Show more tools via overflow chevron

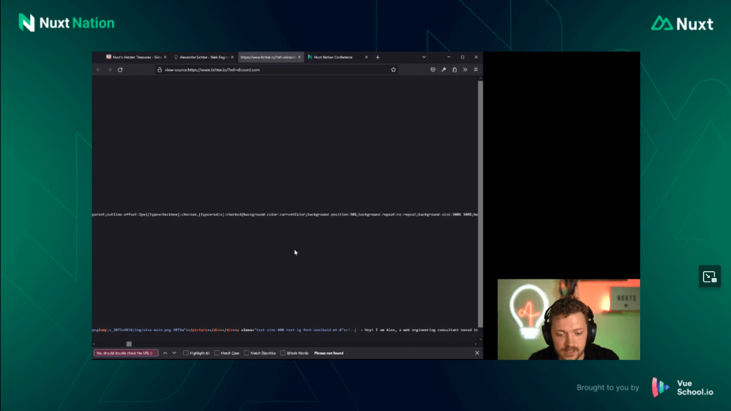tap(465, 70)
